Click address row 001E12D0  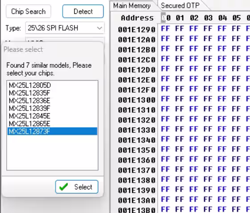137,70
